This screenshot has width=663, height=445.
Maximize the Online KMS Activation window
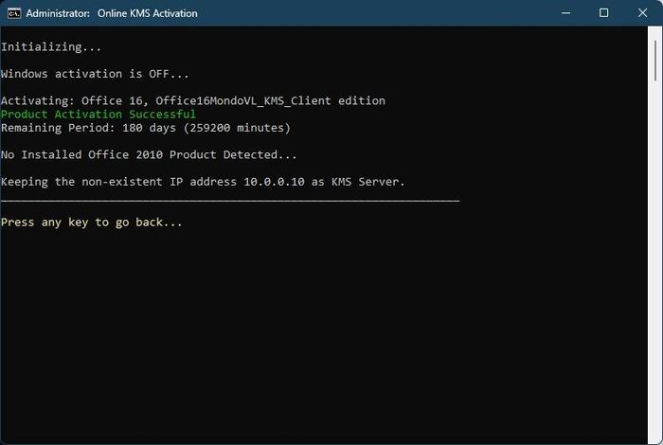(604, 13)
